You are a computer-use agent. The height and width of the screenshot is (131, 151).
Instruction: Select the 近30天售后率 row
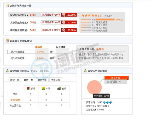click(x=40, y=52)
